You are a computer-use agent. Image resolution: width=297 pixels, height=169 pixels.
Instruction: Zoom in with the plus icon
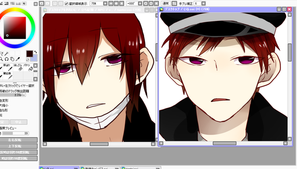coord(116,3)
